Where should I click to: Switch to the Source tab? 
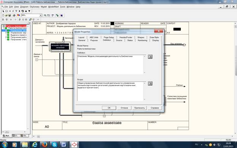point(119,40)
